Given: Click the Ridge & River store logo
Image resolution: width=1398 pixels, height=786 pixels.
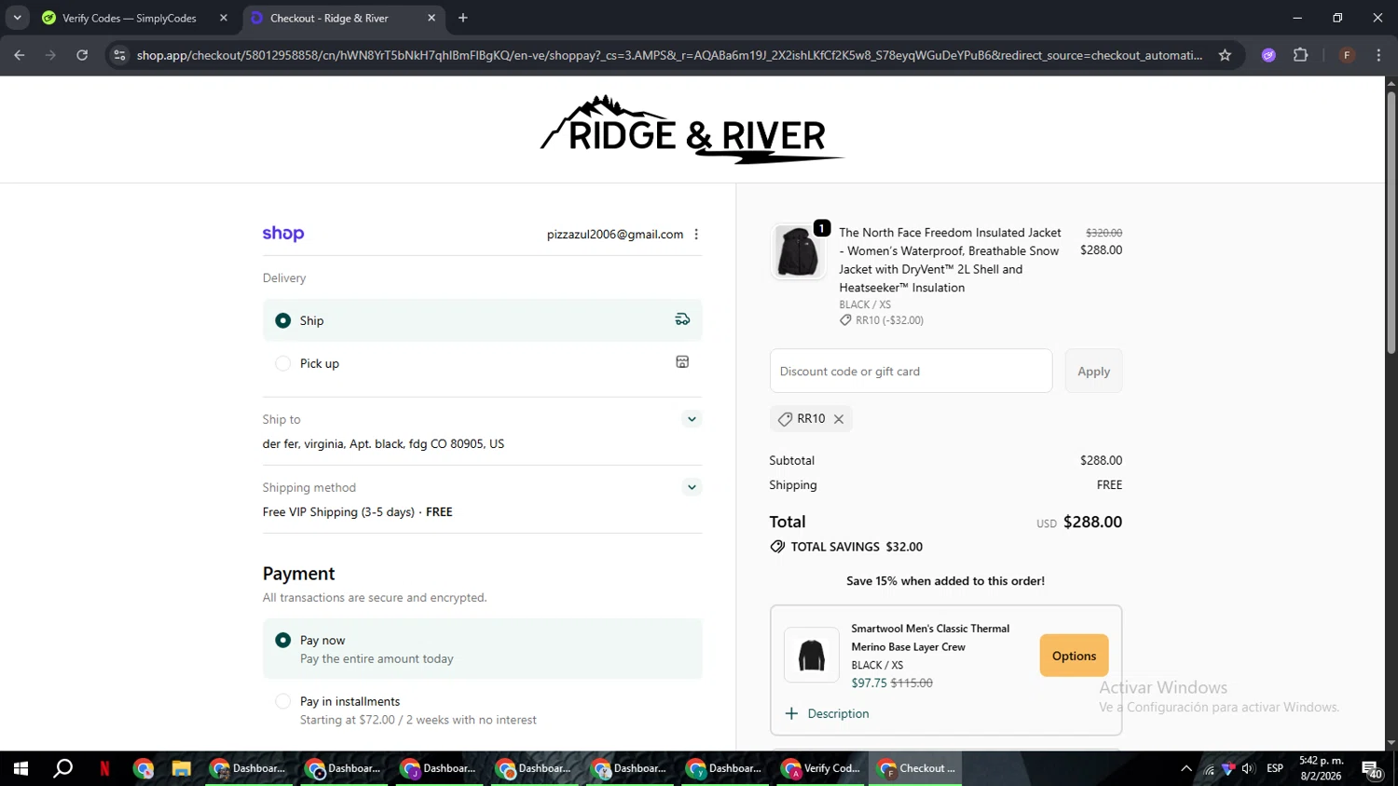Looking at the screenshot, I should pyautogui.click(x=692, y=129).
